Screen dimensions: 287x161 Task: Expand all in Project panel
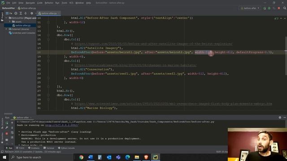[x=21, y=13]
